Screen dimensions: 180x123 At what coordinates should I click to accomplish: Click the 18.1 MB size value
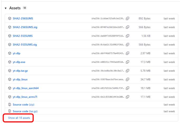[145, 88]
